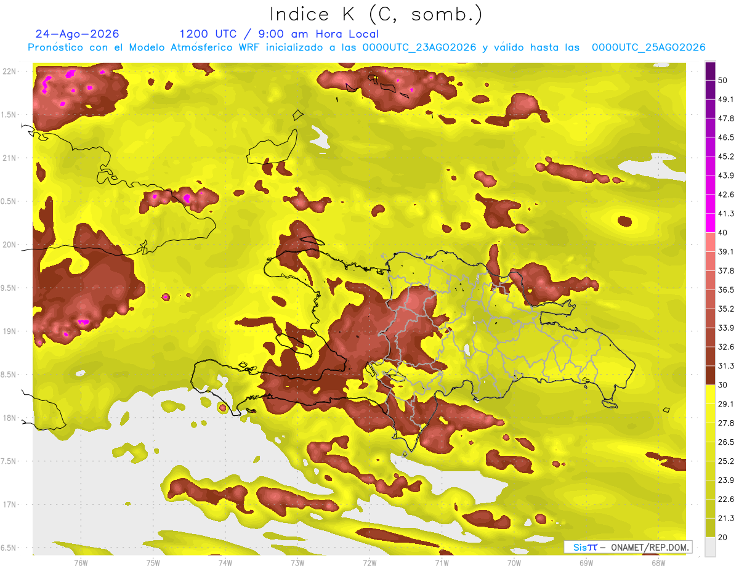Click the colorbar value "49.1"
739x571 pixels.
(x=725, y=99)
